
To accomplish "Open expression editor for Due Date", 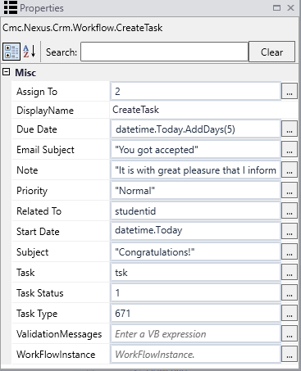I will [290, 129].
